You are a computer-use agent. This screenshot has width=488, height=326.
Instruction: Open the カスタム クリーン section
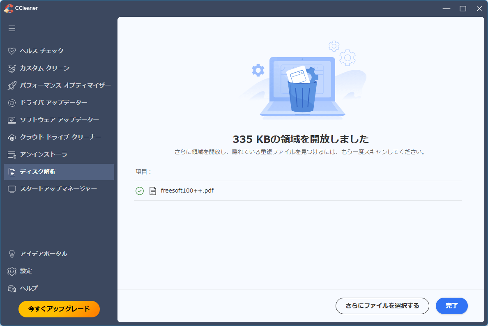[x=44, y=68]
